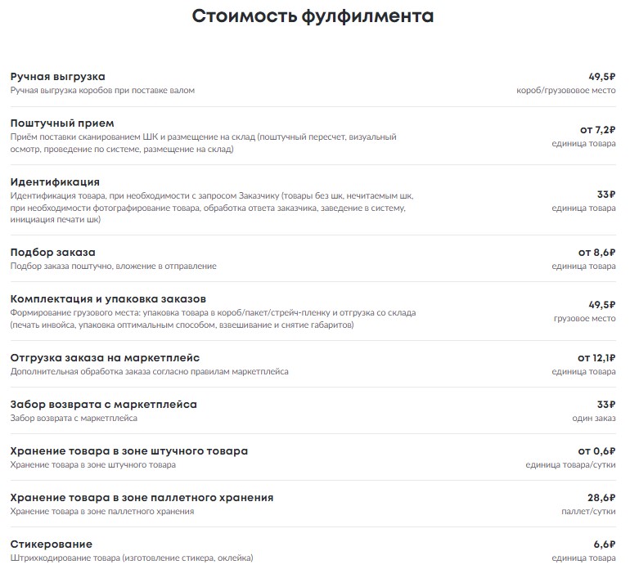630x578 pixels.
Task: Click the 'один заказ' unit label
Action: click(x=594, y=418)
